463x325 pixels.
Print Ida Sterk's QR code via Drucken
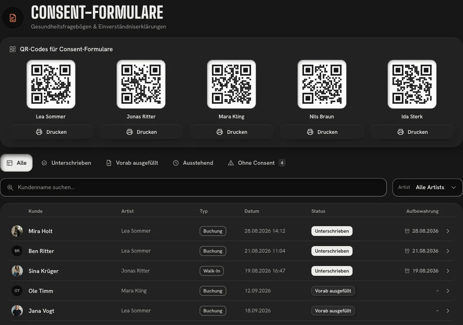[412, 132]
